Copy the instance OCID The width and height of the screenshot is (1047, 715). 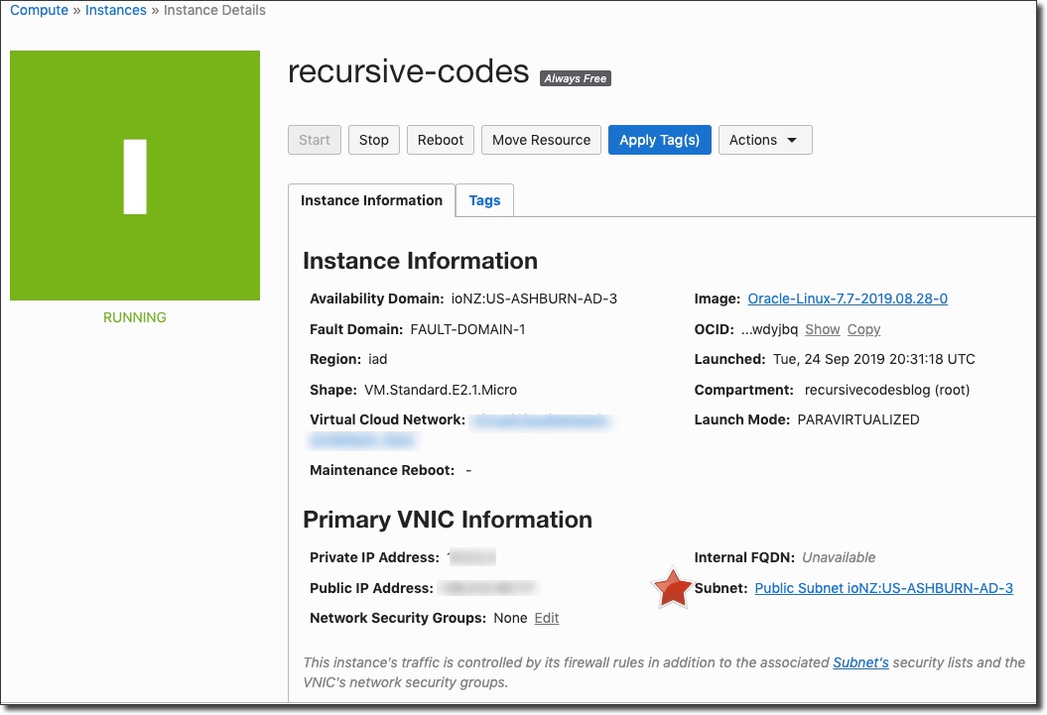point(863,329)
